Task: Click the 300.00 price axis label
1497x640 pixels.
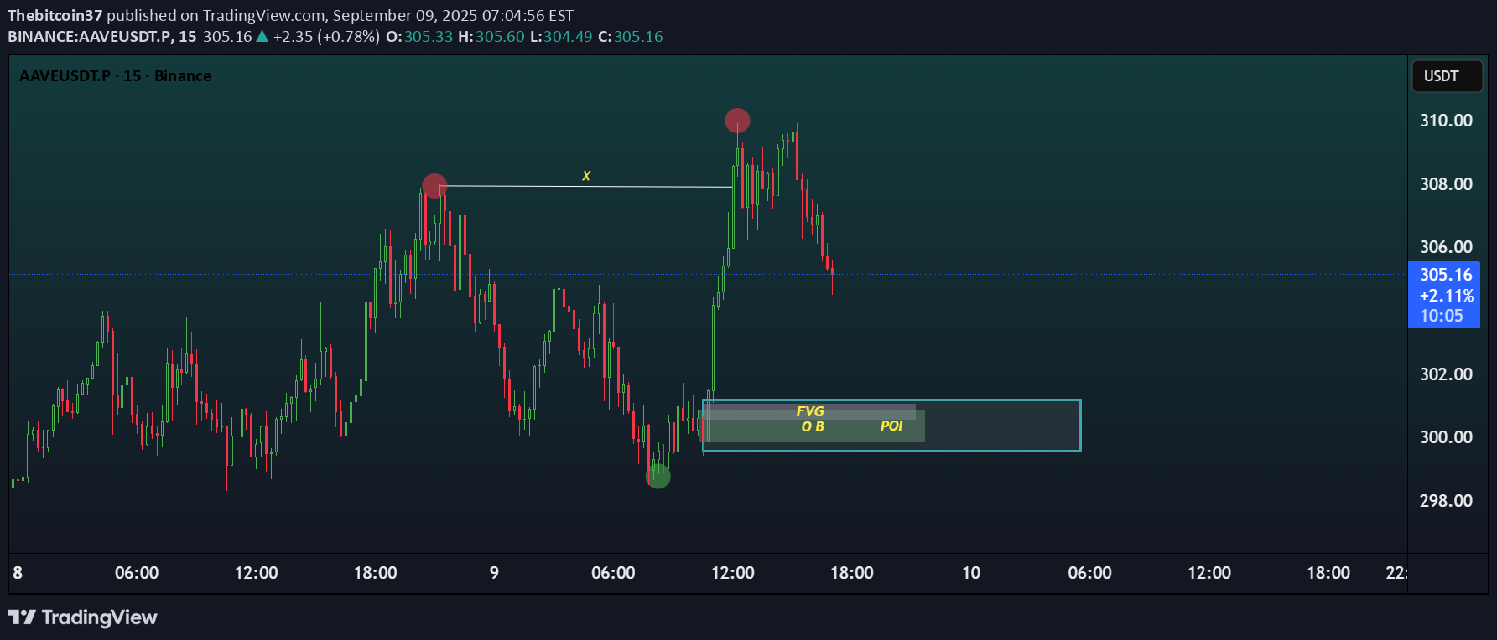Action: pyautogui.click(x=1446, y=437)
